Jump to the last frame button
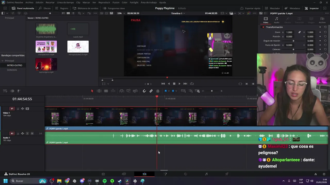 (185, 84)
